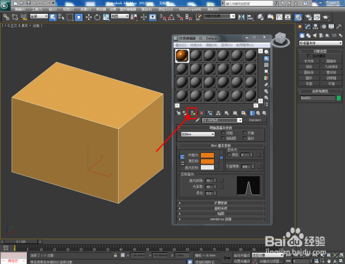Expand the 扩展参数 rollout
The image size is (345, 264).
coord(221,203)
